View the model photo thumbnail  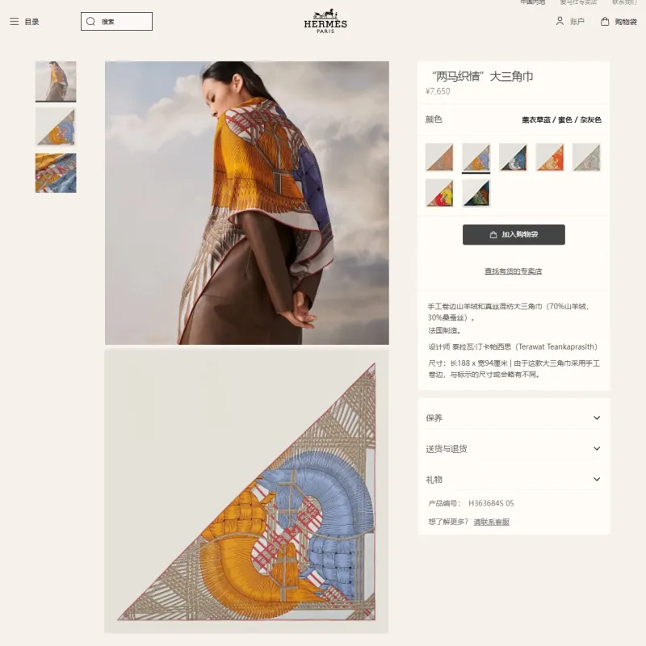tap(56, 82)
